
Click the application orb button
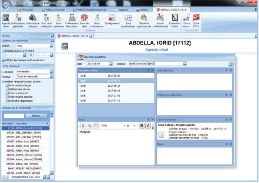pyautogui.click(x=6, y=5)
